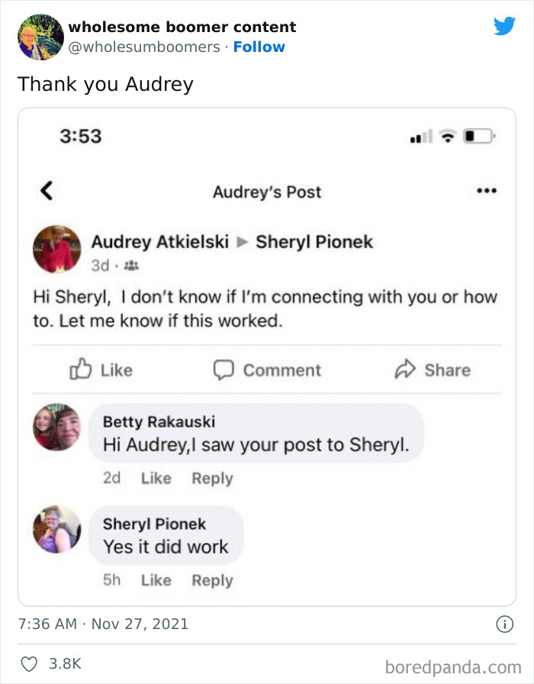Click the wholesome boomer content avatar

(40, 37)
